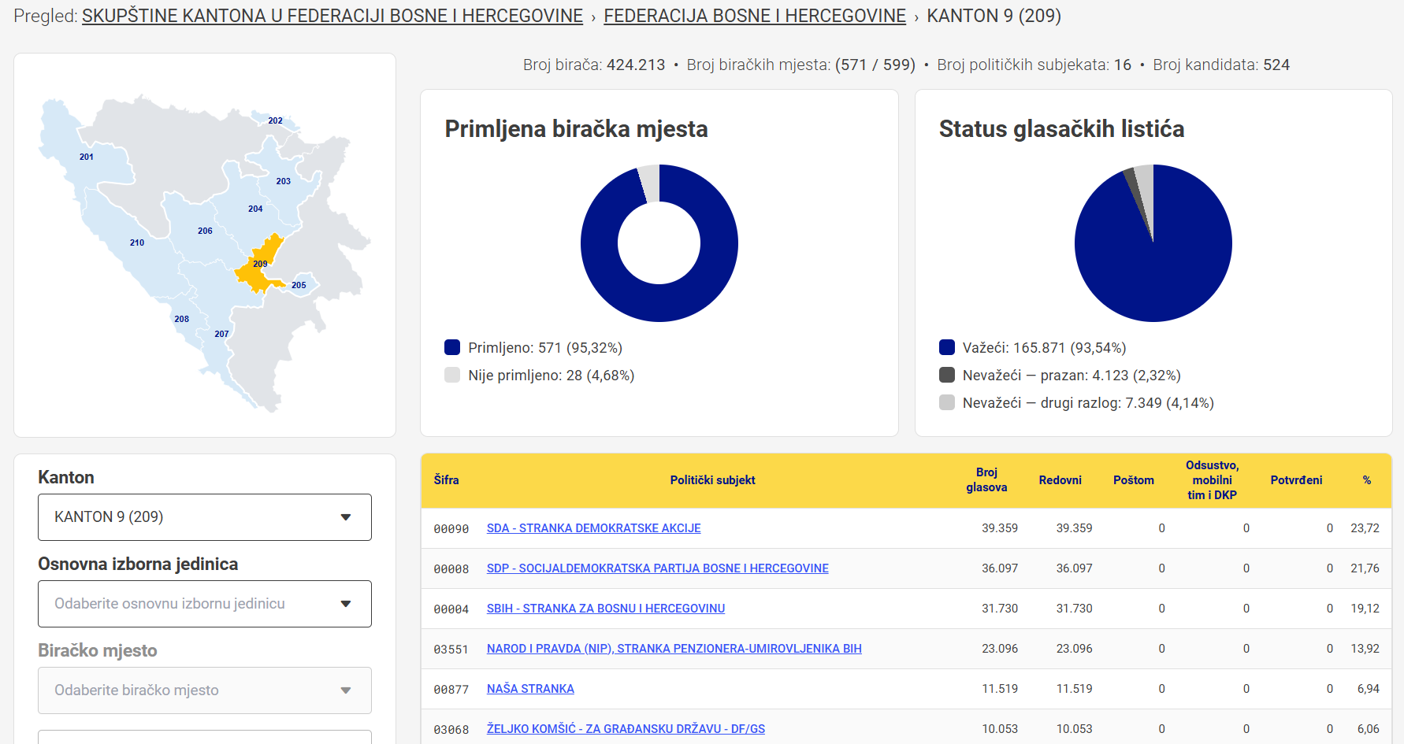Open Federacija Bosne i Hercegovine breadcrumb link
Viewport: 1404px width, 744px height.
755,16
